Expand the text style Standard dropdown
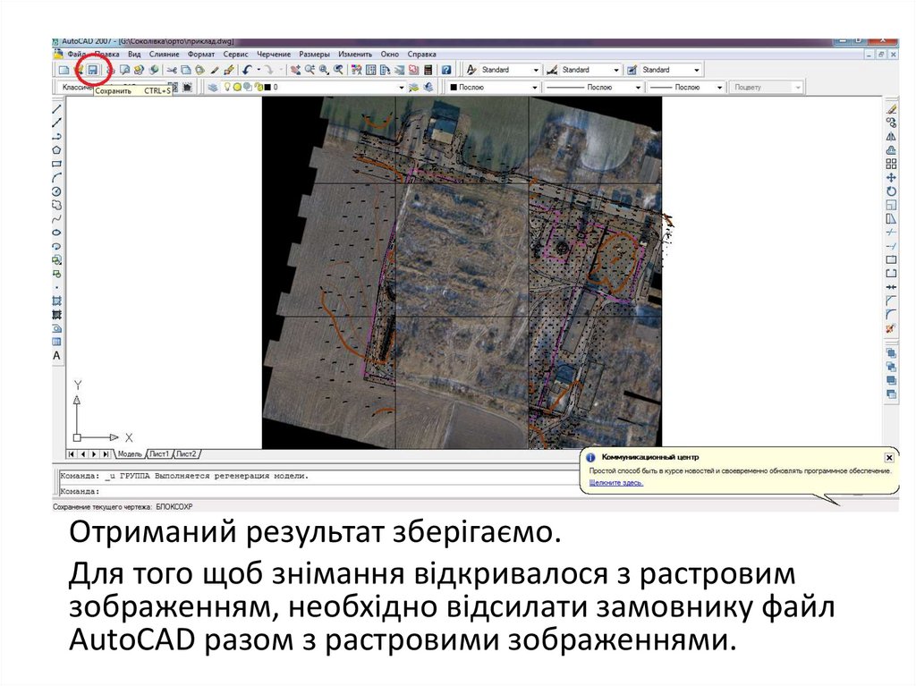The image size is (916, 686). [536, 70]
